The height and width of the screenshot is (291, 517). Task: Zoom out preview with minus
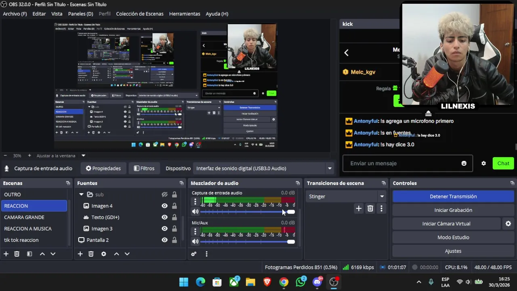(5, 156)
